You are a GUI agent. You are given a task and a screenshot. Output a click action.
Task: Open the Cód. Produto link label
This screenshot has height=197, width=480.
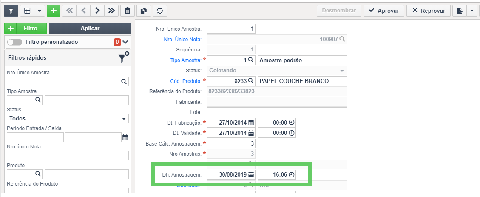click(186, 81)
